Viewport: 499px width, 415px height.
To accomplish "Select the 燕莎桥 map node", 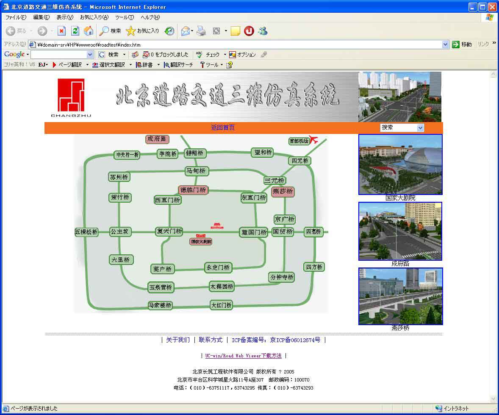I will coord(283,192).
